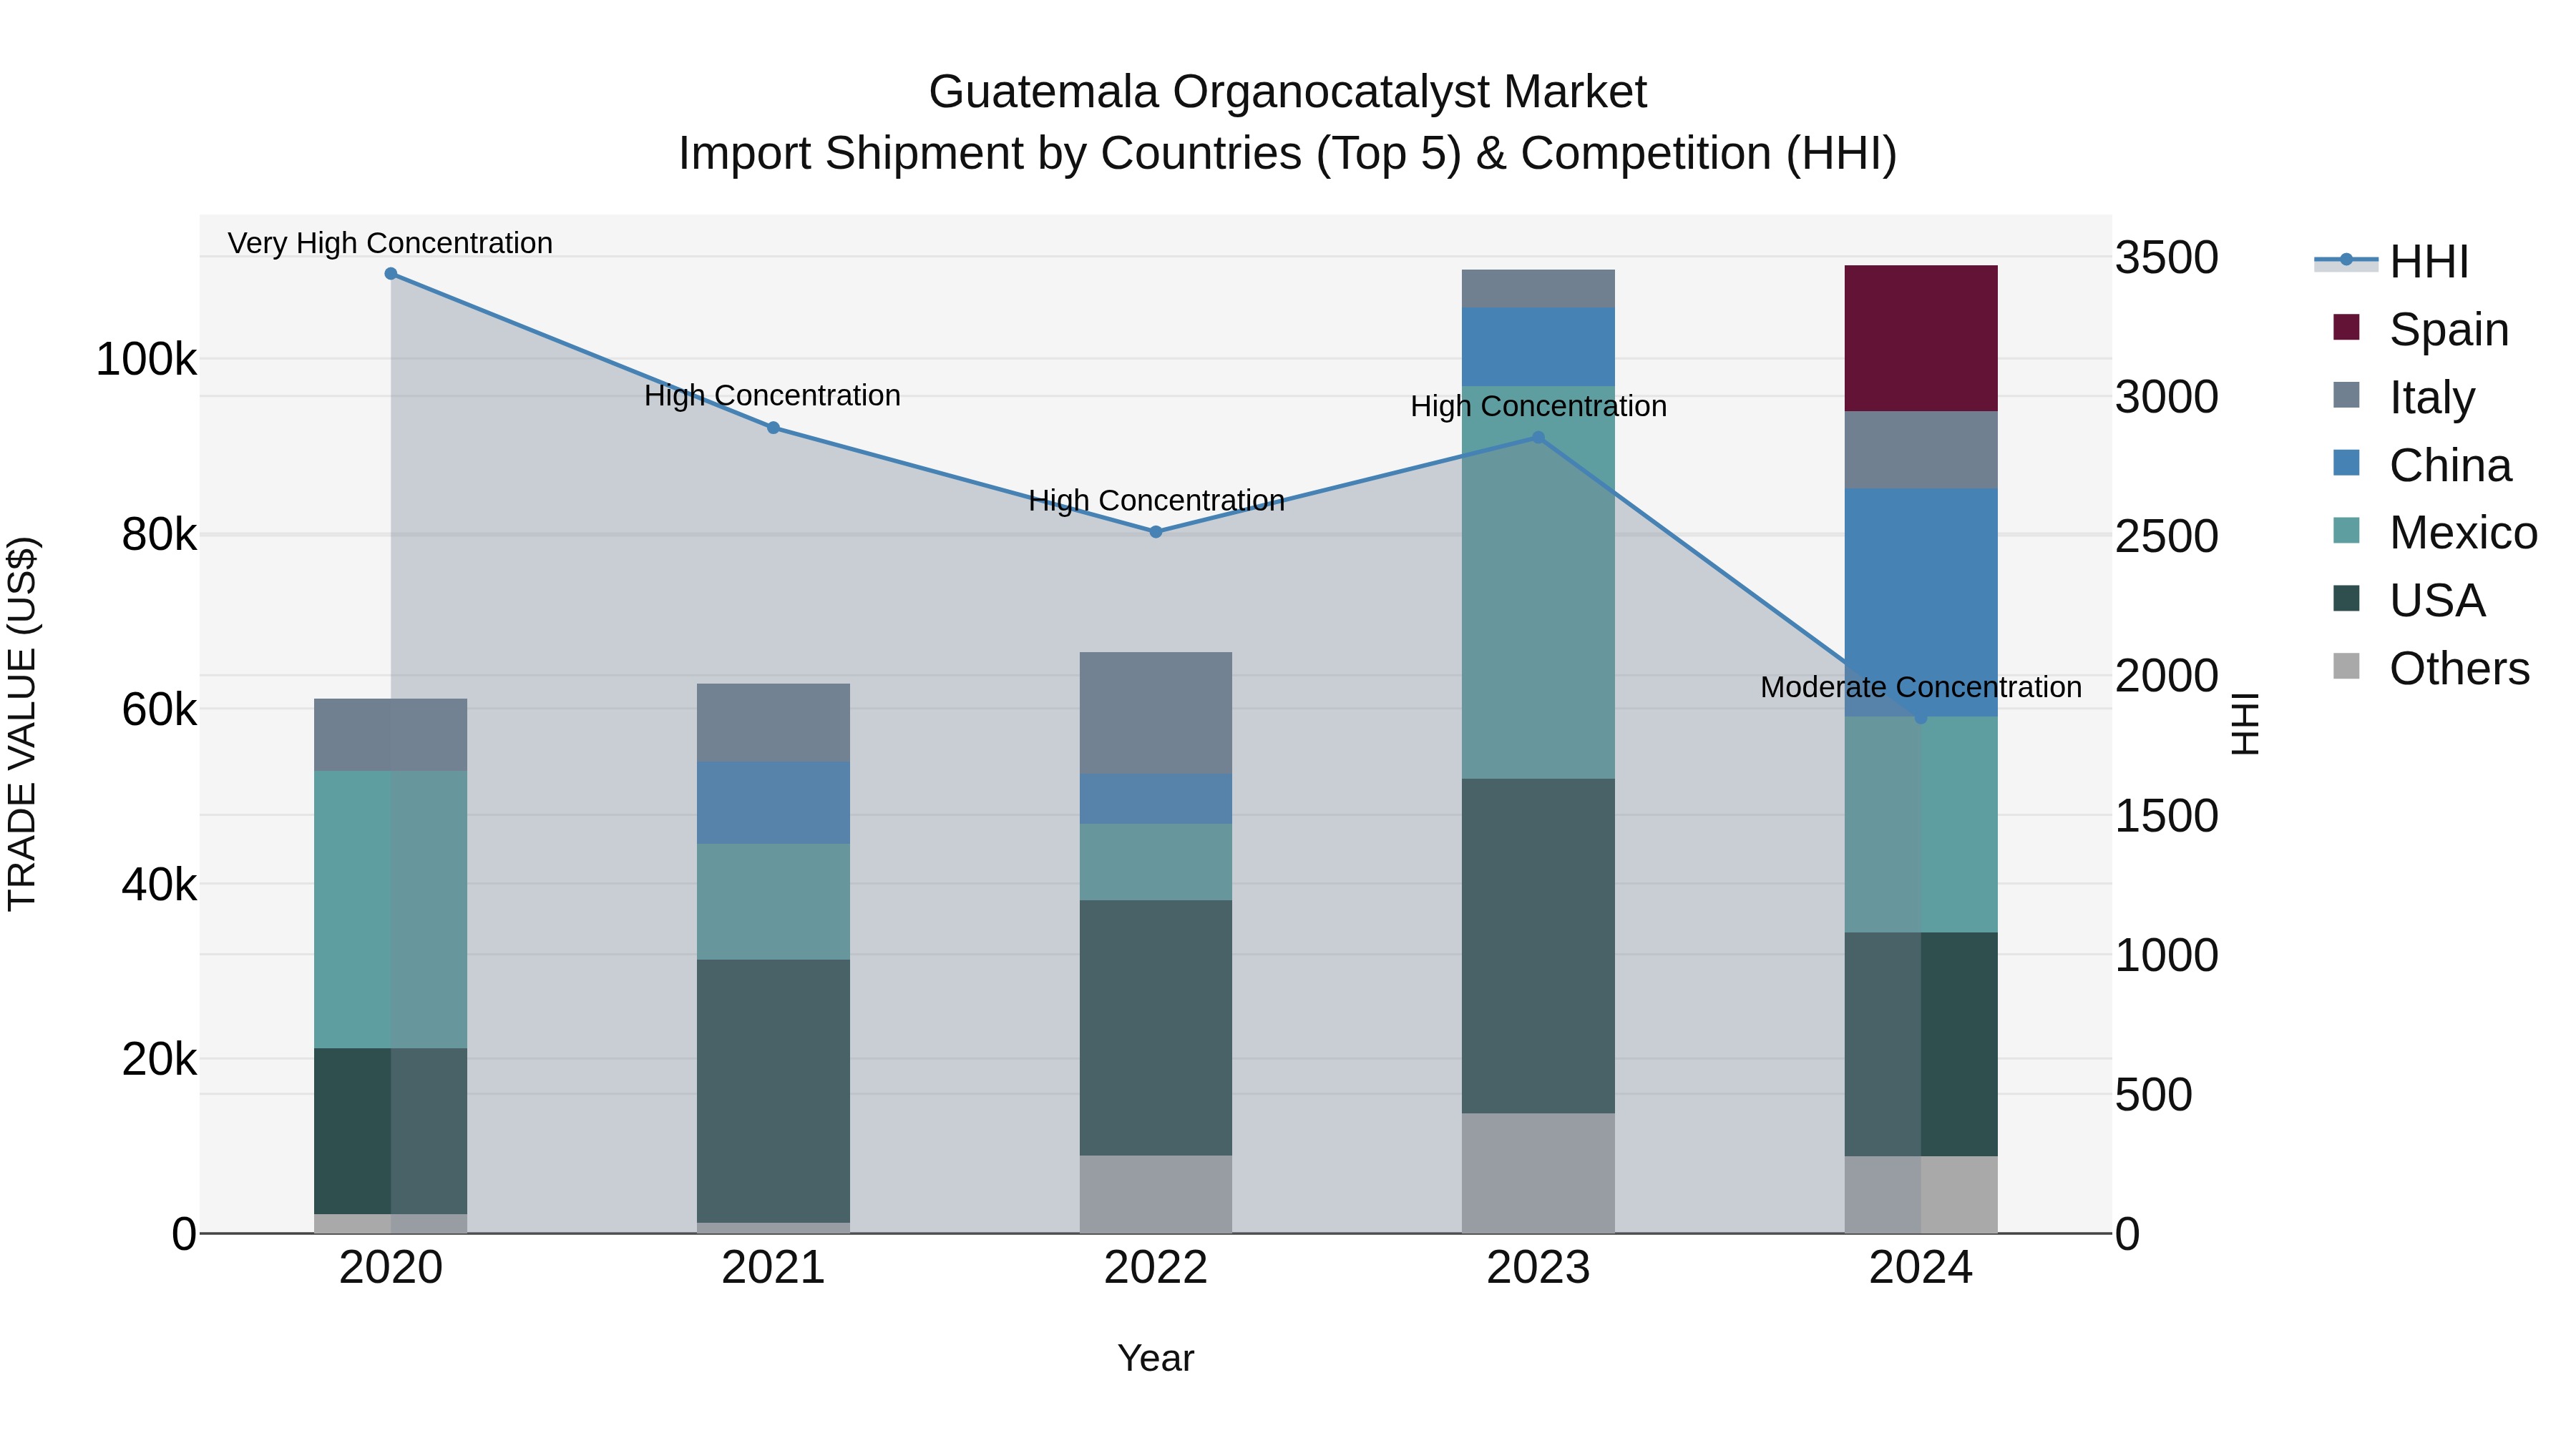Click the Others segment of 2023 bar
The height and width of the screenshot is (1448, 2576).
point(1539,1173)
